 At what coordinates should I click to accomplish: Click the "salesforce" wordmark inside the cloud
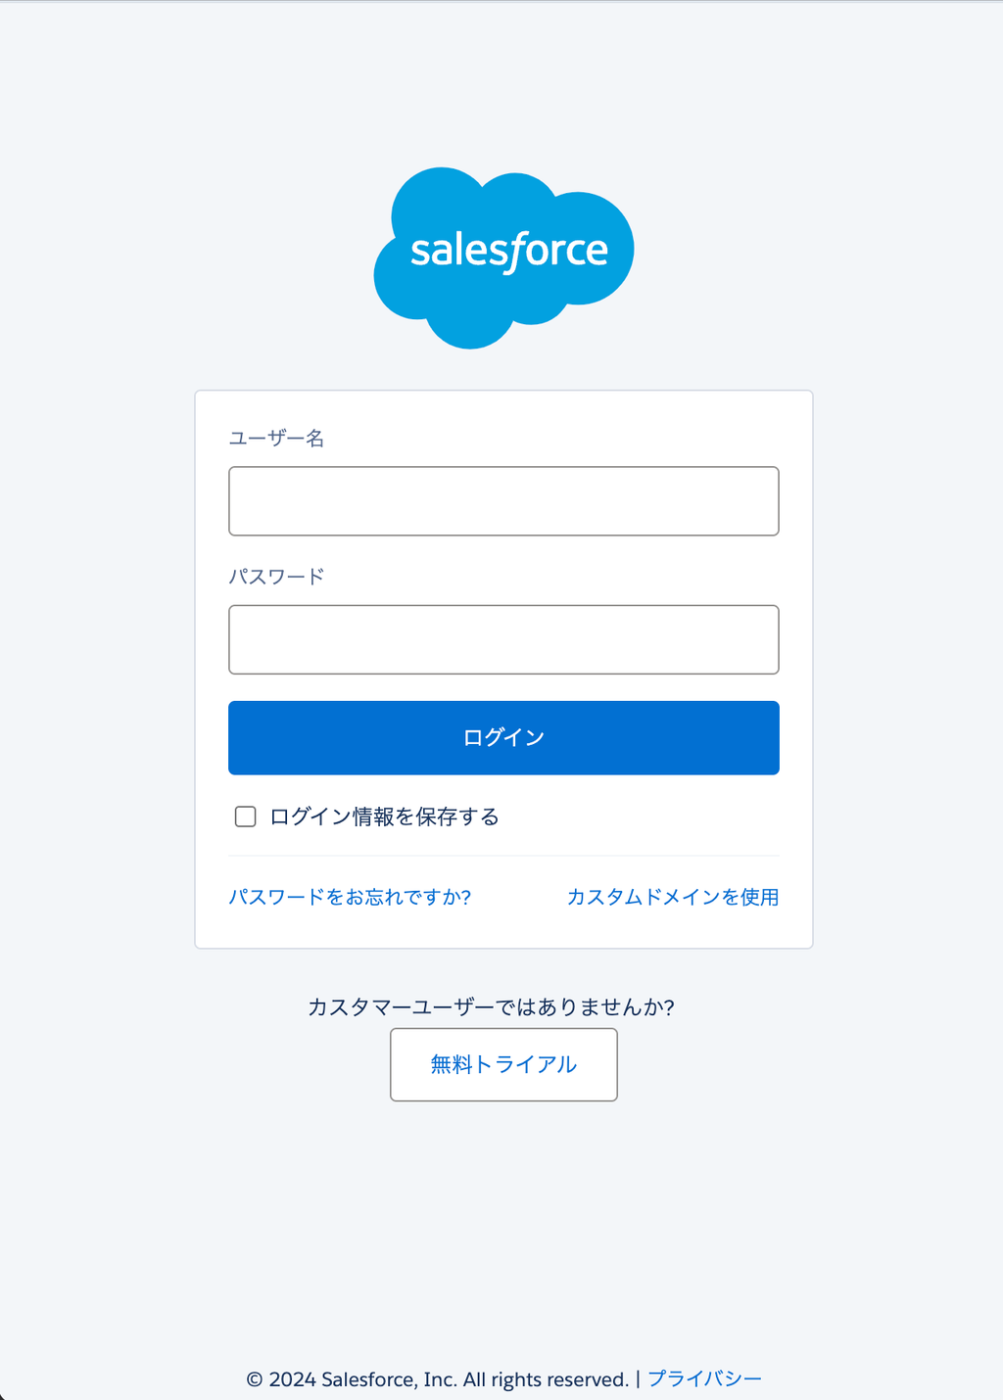point(508,251)
